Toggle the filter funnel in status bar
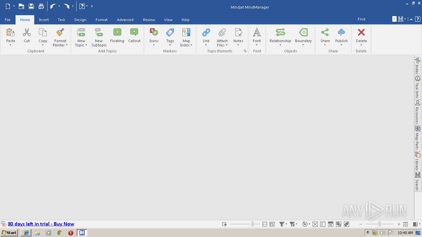This screenshot has height=237, width=422. coord(282,224)
